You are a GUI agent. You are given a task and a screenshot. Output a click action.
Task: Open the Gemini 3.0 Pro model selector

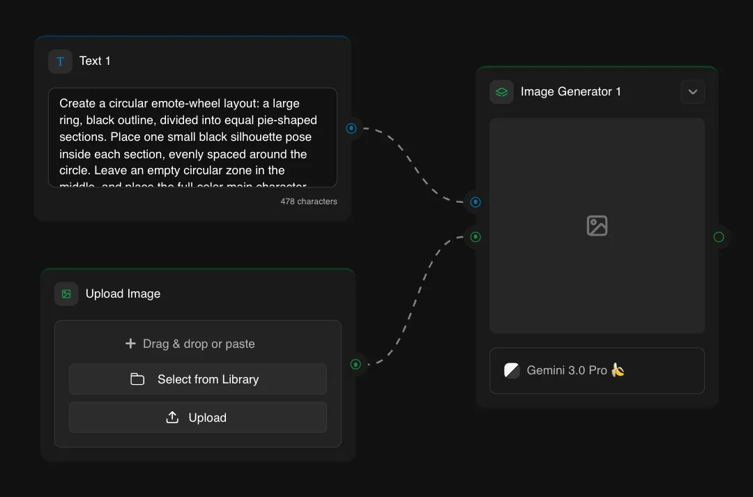pyautogui.click(x=597, y=370)
